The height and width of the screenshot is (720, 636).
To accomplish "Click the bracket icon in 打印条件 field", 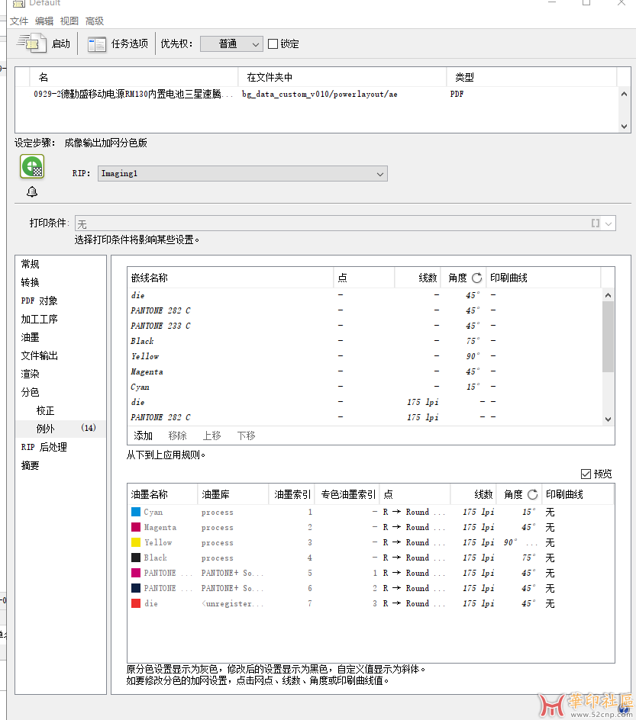I will (595, 223).
